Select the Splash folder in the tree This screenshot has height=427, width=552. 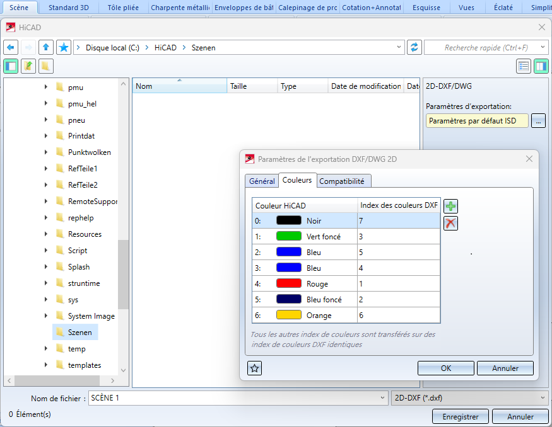pyautogui.click(x=79, y=267)
